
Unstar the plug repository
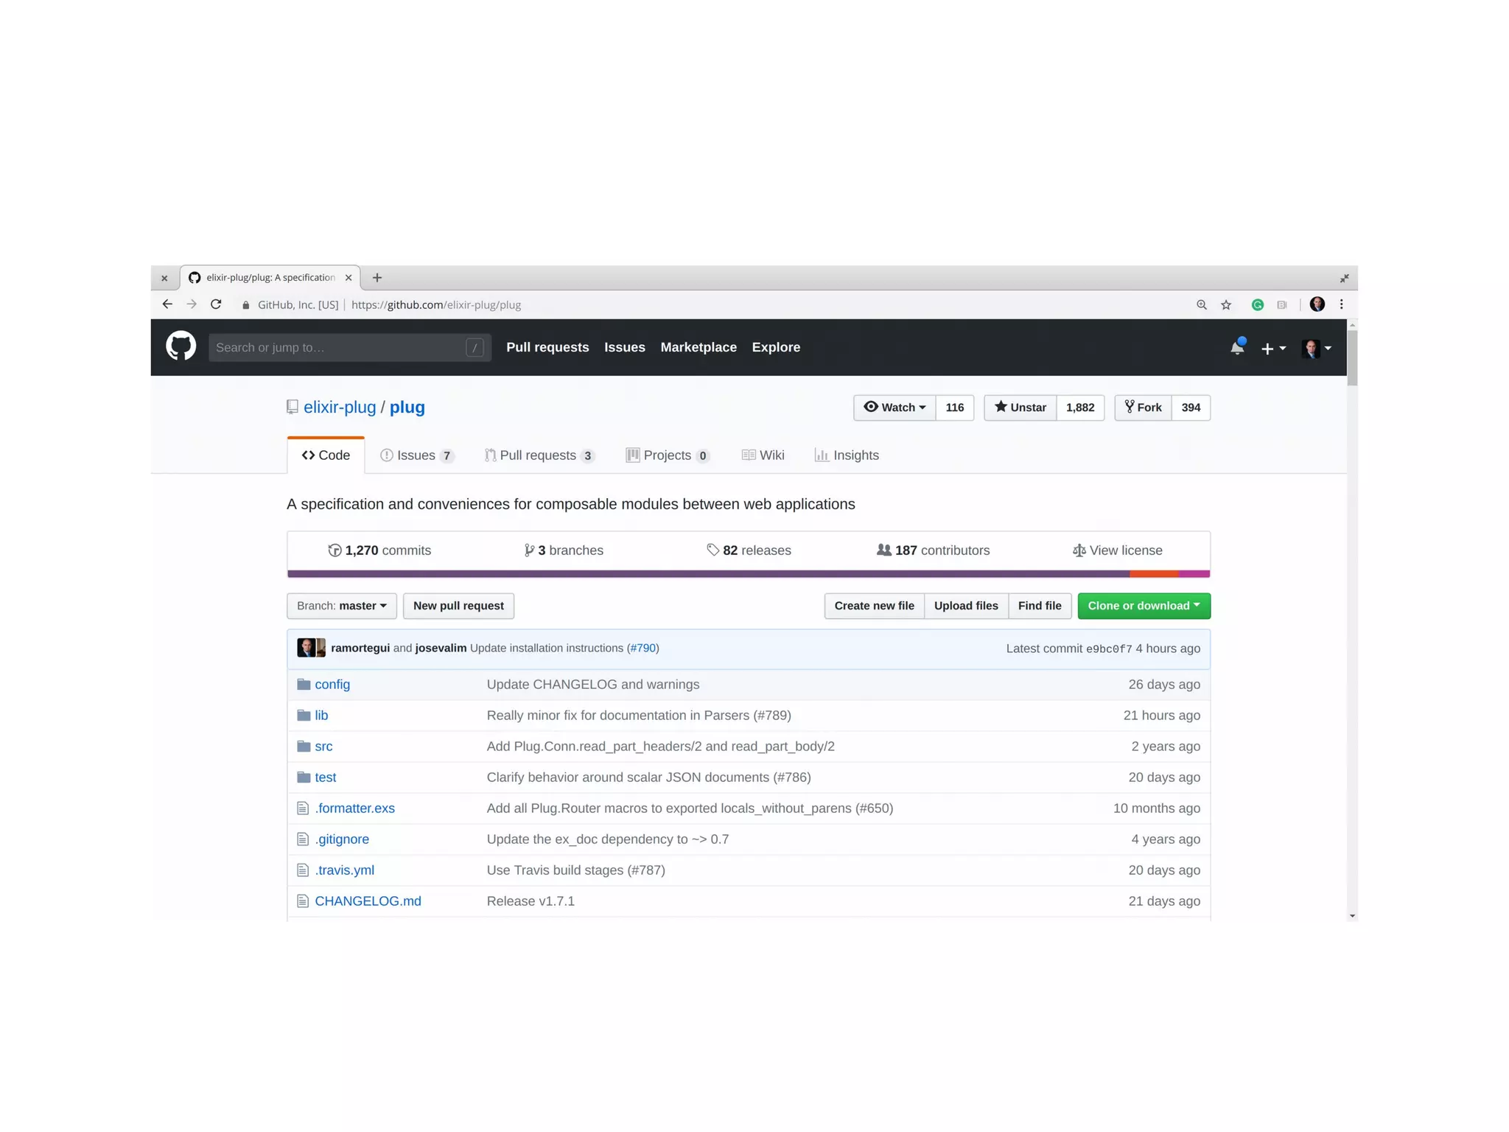[1020, 408]
